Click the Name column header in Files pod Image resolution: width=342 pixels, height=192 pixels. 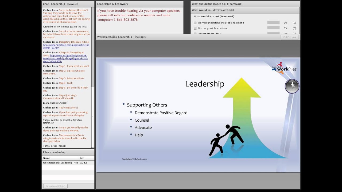[x=60, y=158]
